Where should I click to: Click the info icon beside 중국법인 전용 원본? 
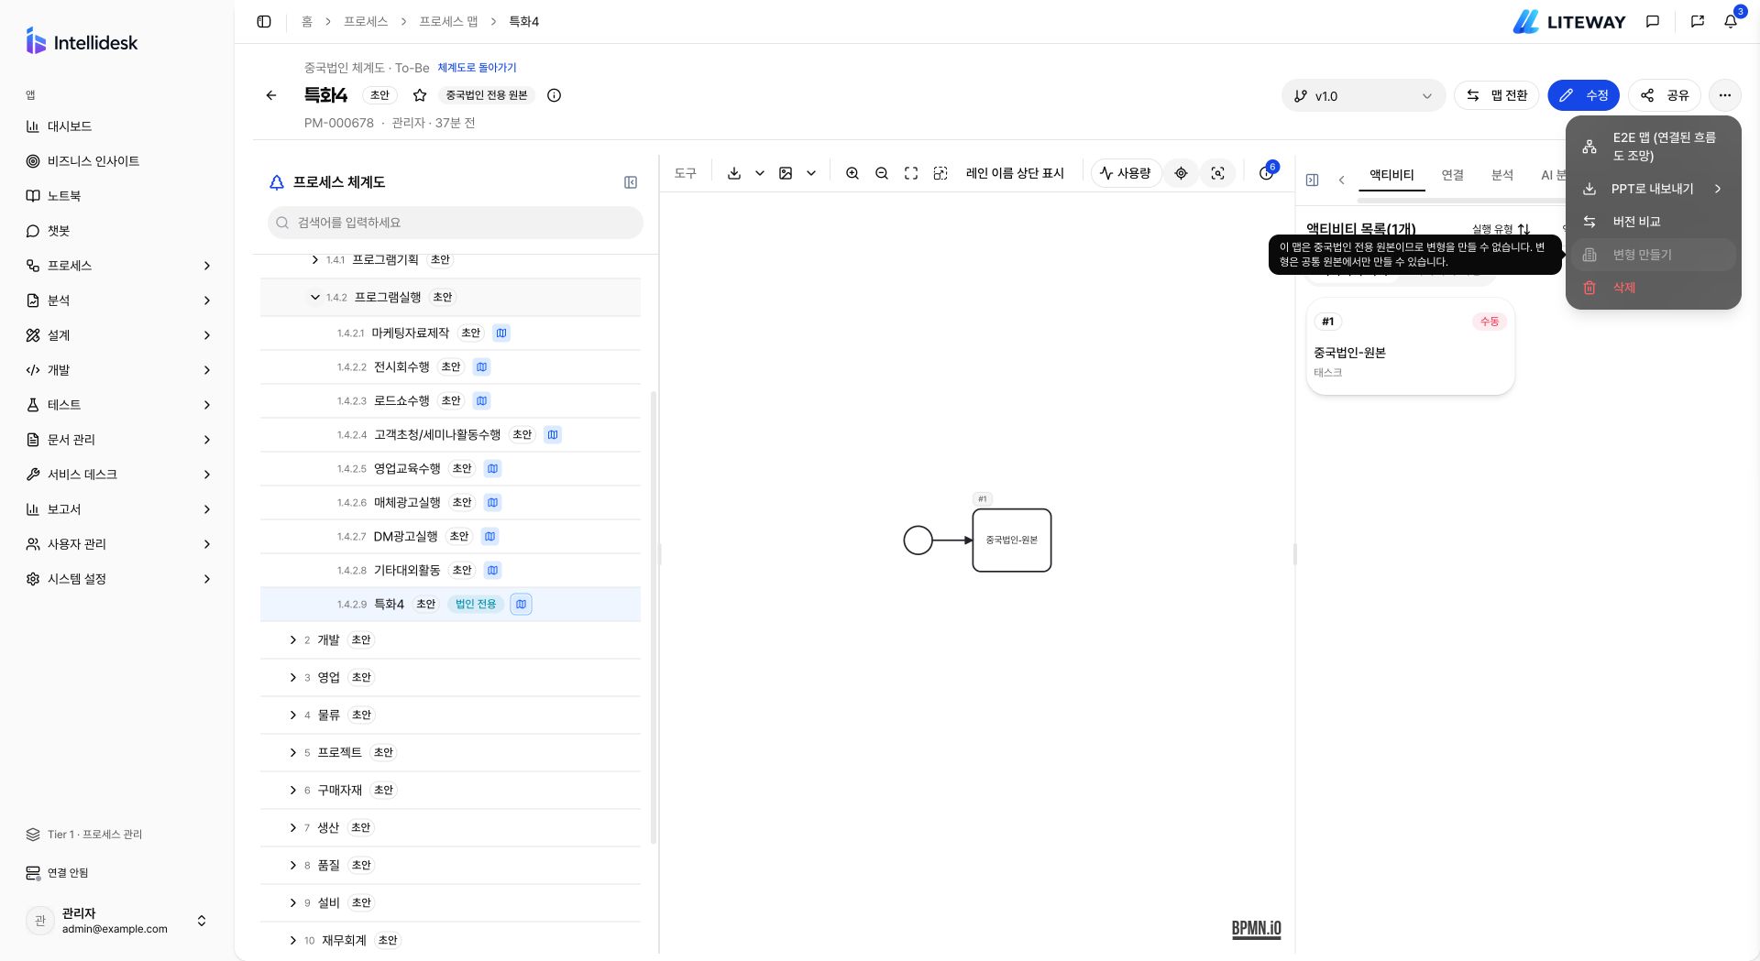(554, 95)
